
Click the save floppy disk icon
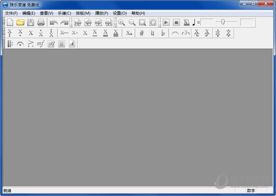pos(31,23)
